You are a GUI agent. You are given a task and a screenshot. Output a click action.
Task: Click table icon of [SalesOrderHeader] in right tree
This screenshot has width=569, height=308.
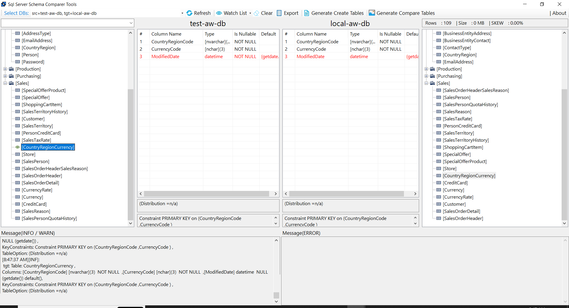pos(439,218)
